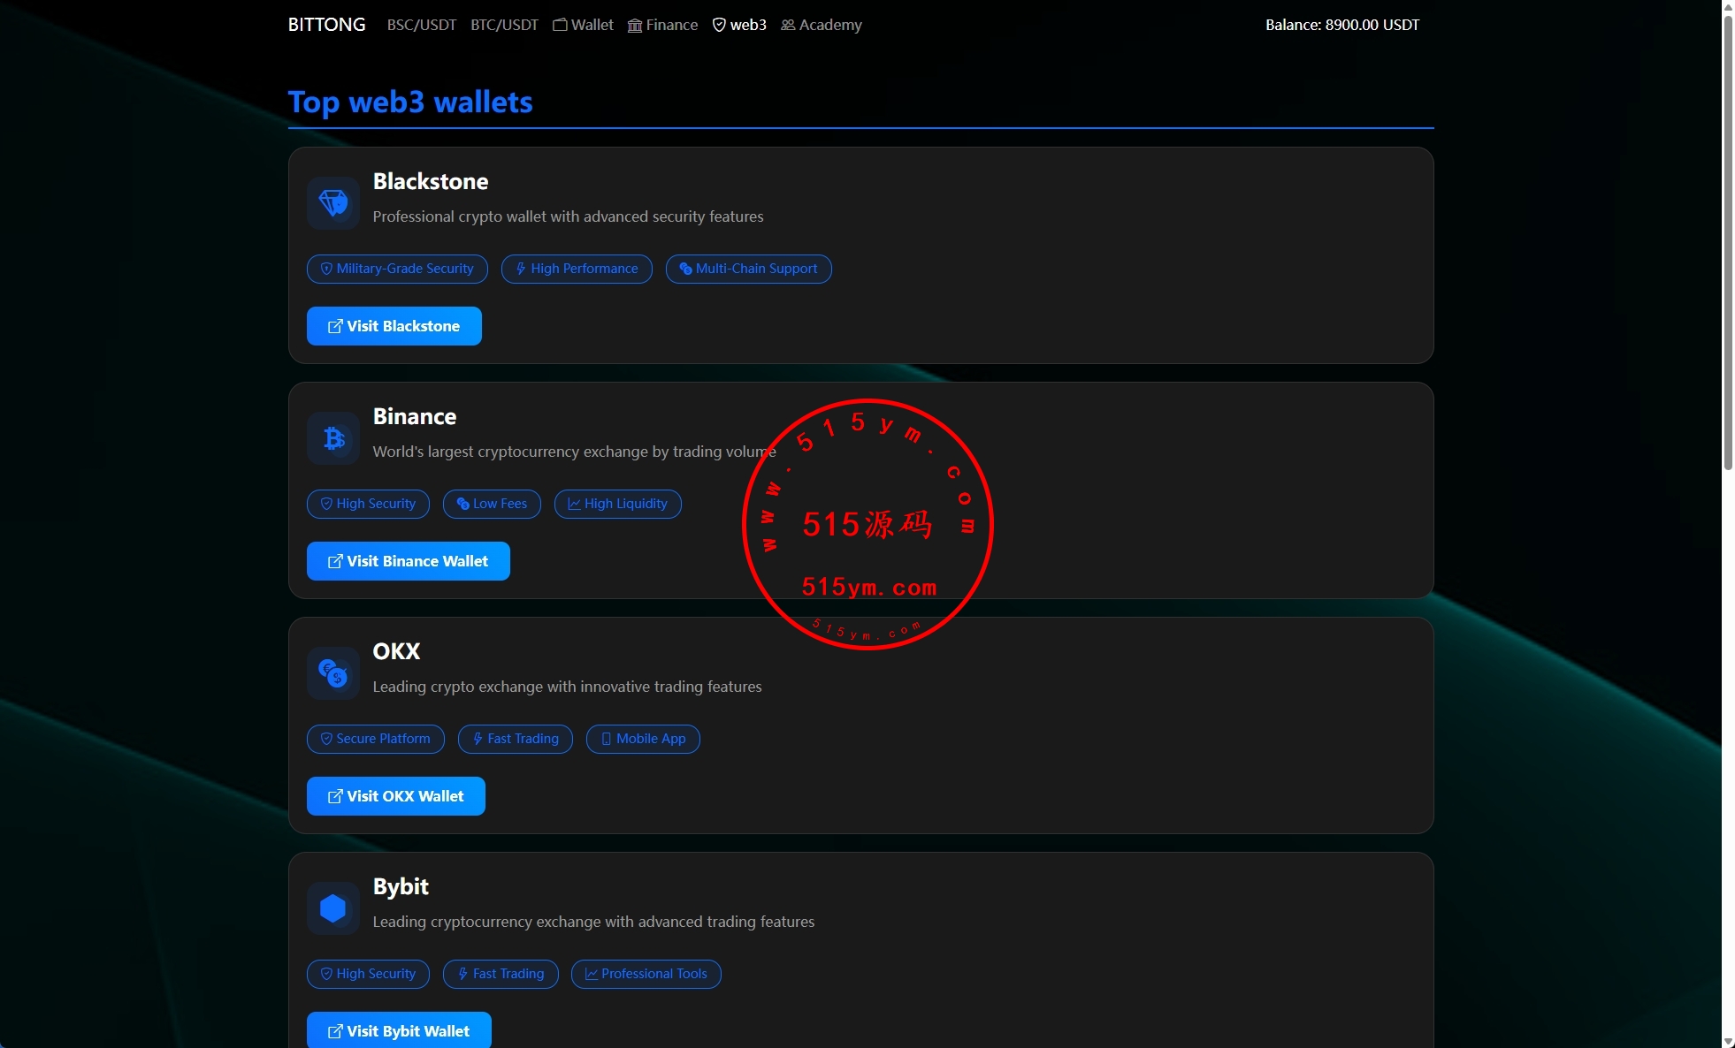Image resolution: width=1735 pixels, height=1048 pixels.
Task: Open BTC/USDT trading pair link
Action: [x=504, y=25]
